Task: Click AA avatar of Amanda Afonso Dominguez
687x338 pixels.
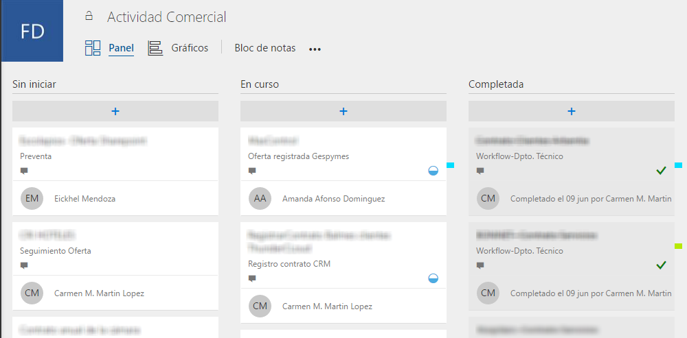Action: pos(260,199)
